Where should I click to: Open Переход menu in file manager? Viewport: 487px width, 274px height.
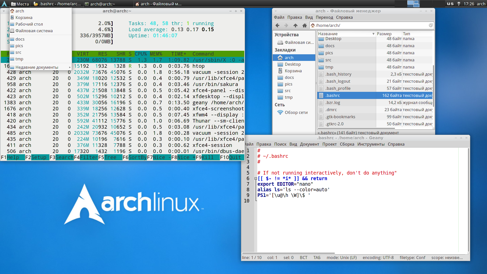[x=324, y=17]
